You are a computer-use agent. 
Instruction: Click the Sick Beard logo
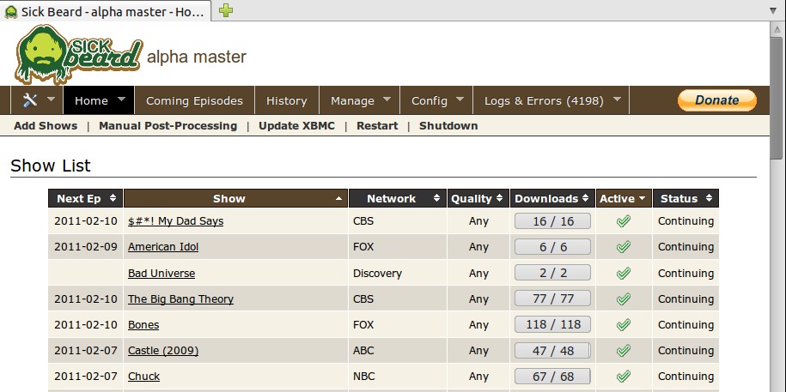coord(77,54)
